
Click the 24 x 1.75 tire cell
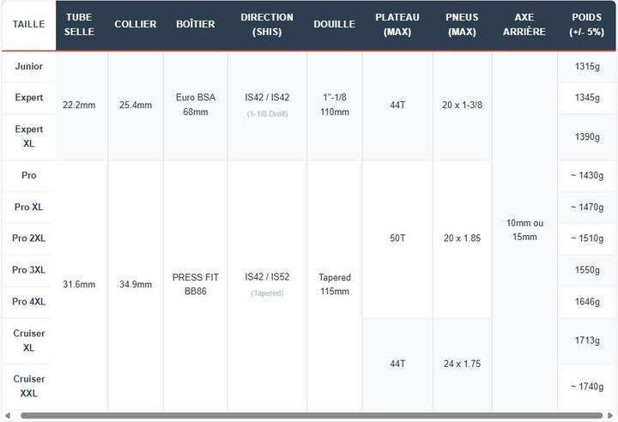462,364
